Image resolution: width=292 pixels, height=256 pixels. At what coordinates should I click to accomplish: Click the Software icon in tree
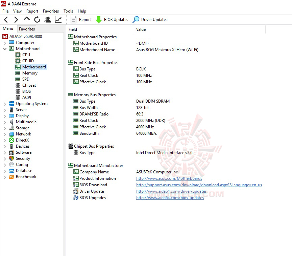[x=11, y=152]
